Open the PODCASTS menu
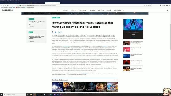The width and height of the screenshot is (171, 96). (100, 10)
